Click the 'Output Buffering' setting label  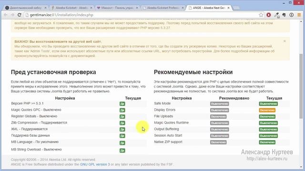pos(166,129)
